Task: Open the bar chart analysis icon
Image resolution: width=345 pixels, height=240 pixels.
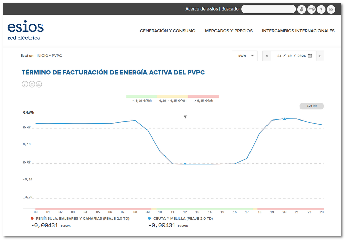Action: tap(39, 84)
